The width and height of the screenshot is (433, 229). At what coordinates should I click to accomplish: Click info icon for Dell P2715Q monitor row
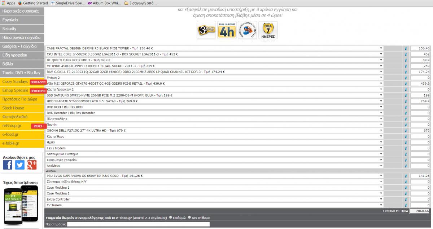[x=406, y=130]
